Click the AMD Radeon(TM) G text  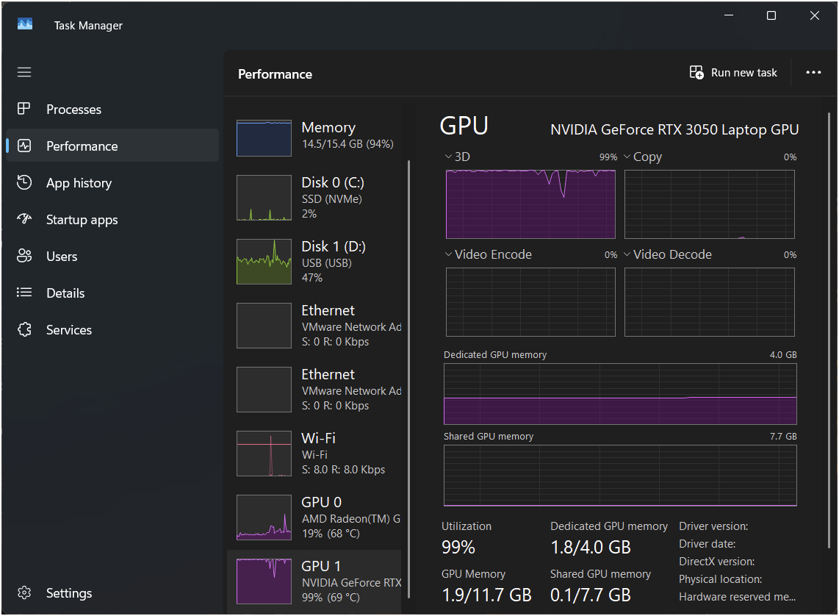[x=351, y=518]
